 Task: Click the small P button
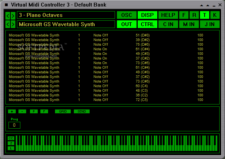pyautogui.click(x=34, y=111)
